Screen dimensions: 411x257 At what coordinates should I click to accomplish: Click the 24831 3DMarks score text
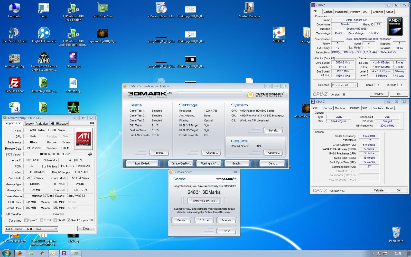pyautogui.click(x=204, y=192)
